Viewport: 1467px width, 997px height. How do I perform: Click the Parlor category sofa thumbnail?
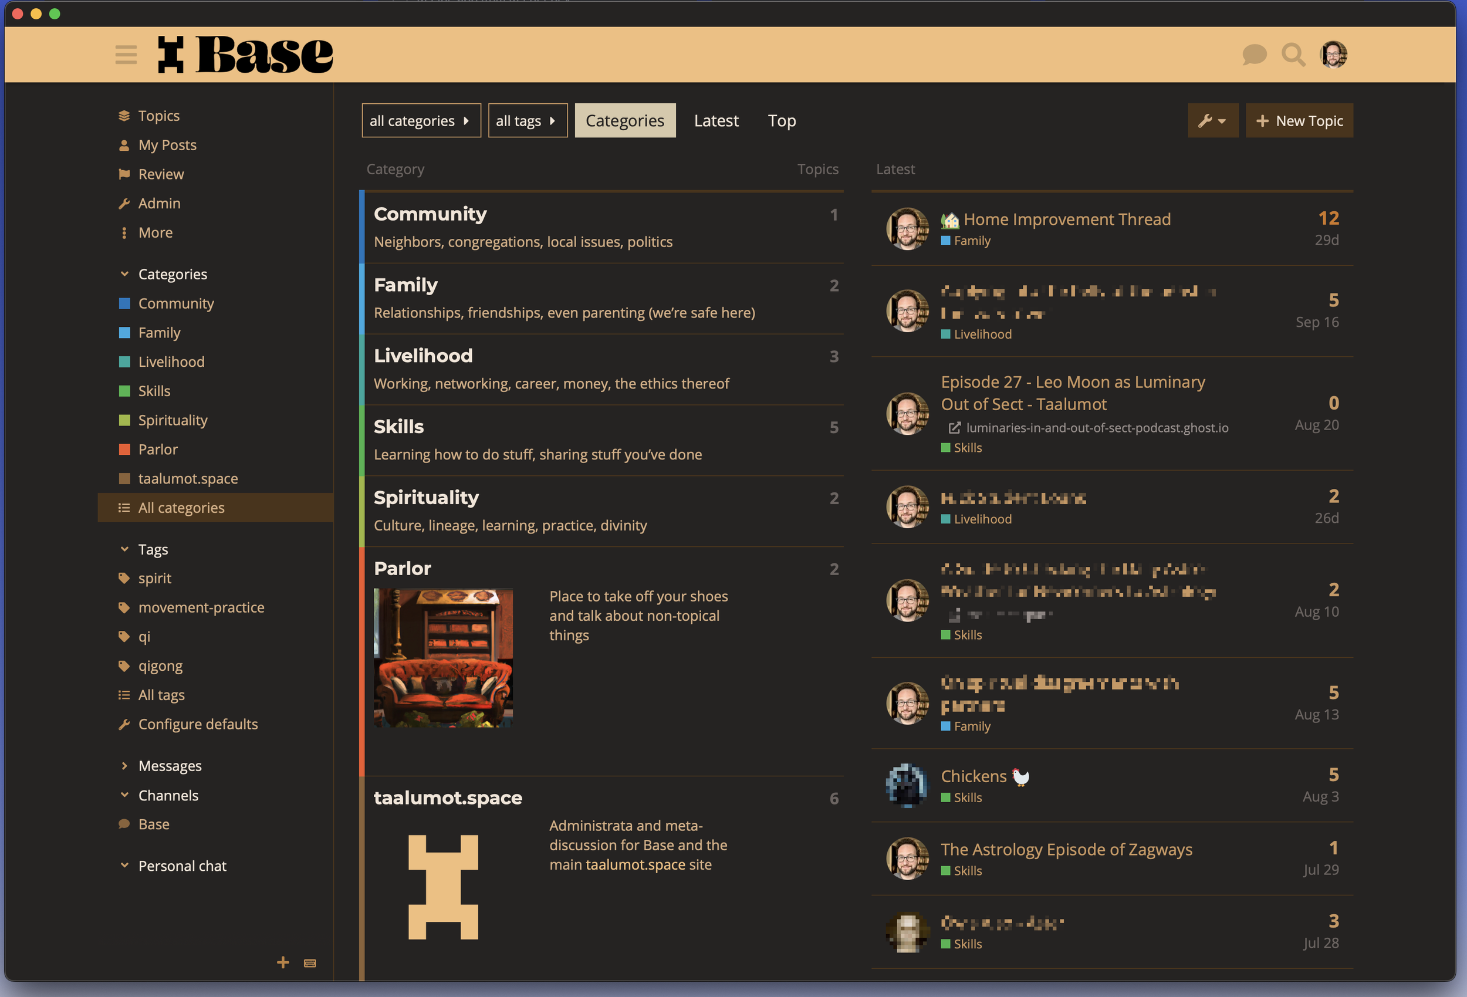pyautogui.click(x=443, y=657)
